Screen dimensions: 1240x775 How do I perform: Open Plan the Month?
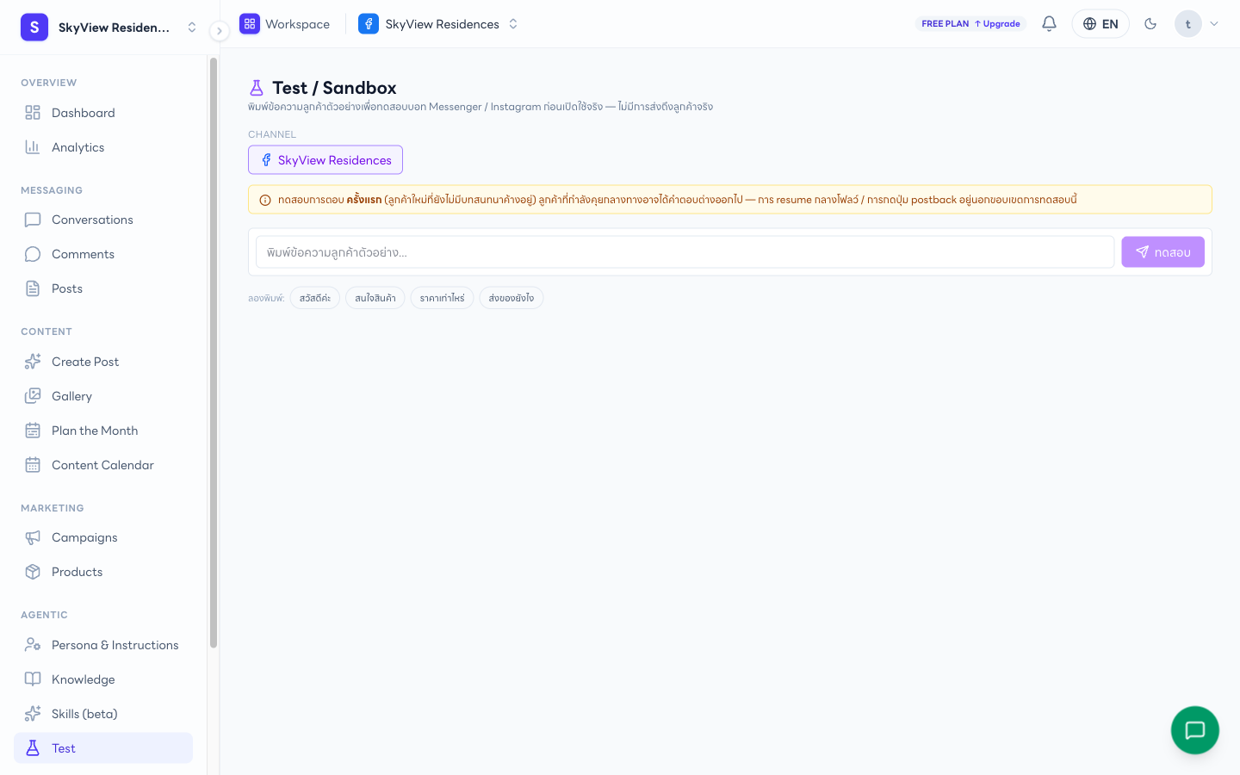pos(103,431)
